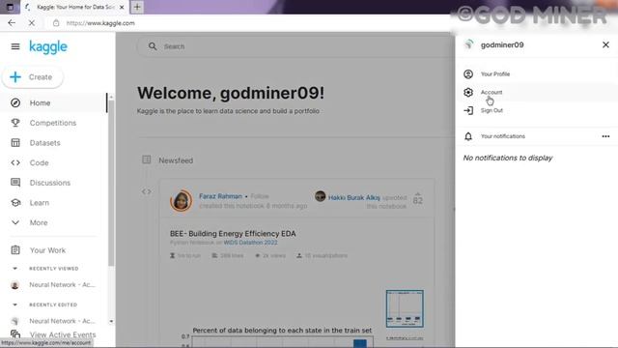Click the search magnifier icon

pyautogui.click(x=153, y=46)
